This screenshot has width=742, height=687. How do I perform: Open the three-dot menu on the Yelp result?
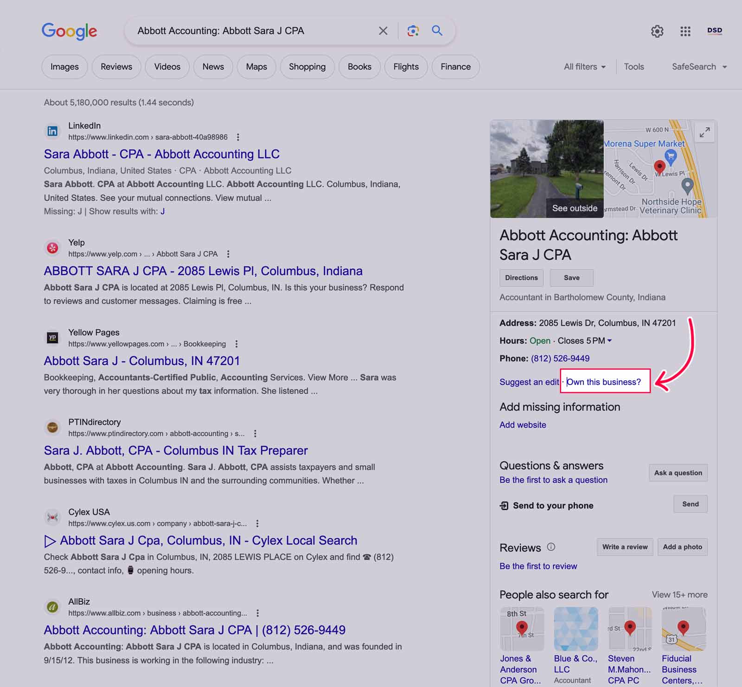(228, 254)
